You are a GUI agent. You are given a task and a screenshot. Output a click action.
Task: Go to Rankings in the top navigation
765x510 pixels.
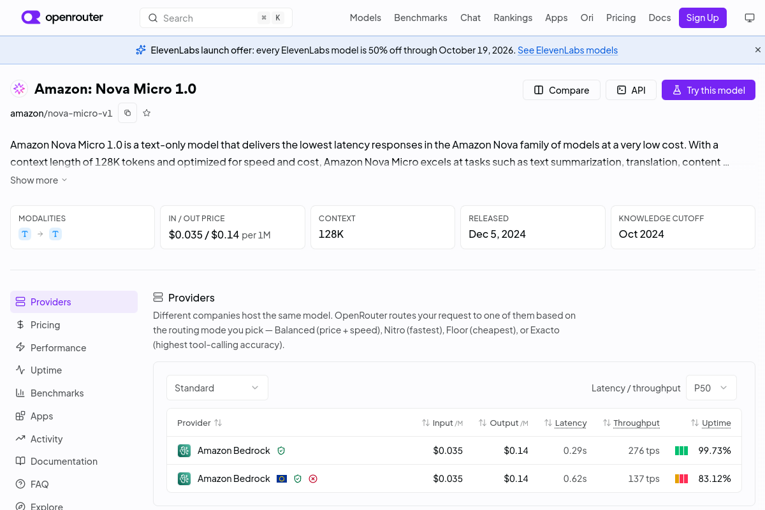513,18
